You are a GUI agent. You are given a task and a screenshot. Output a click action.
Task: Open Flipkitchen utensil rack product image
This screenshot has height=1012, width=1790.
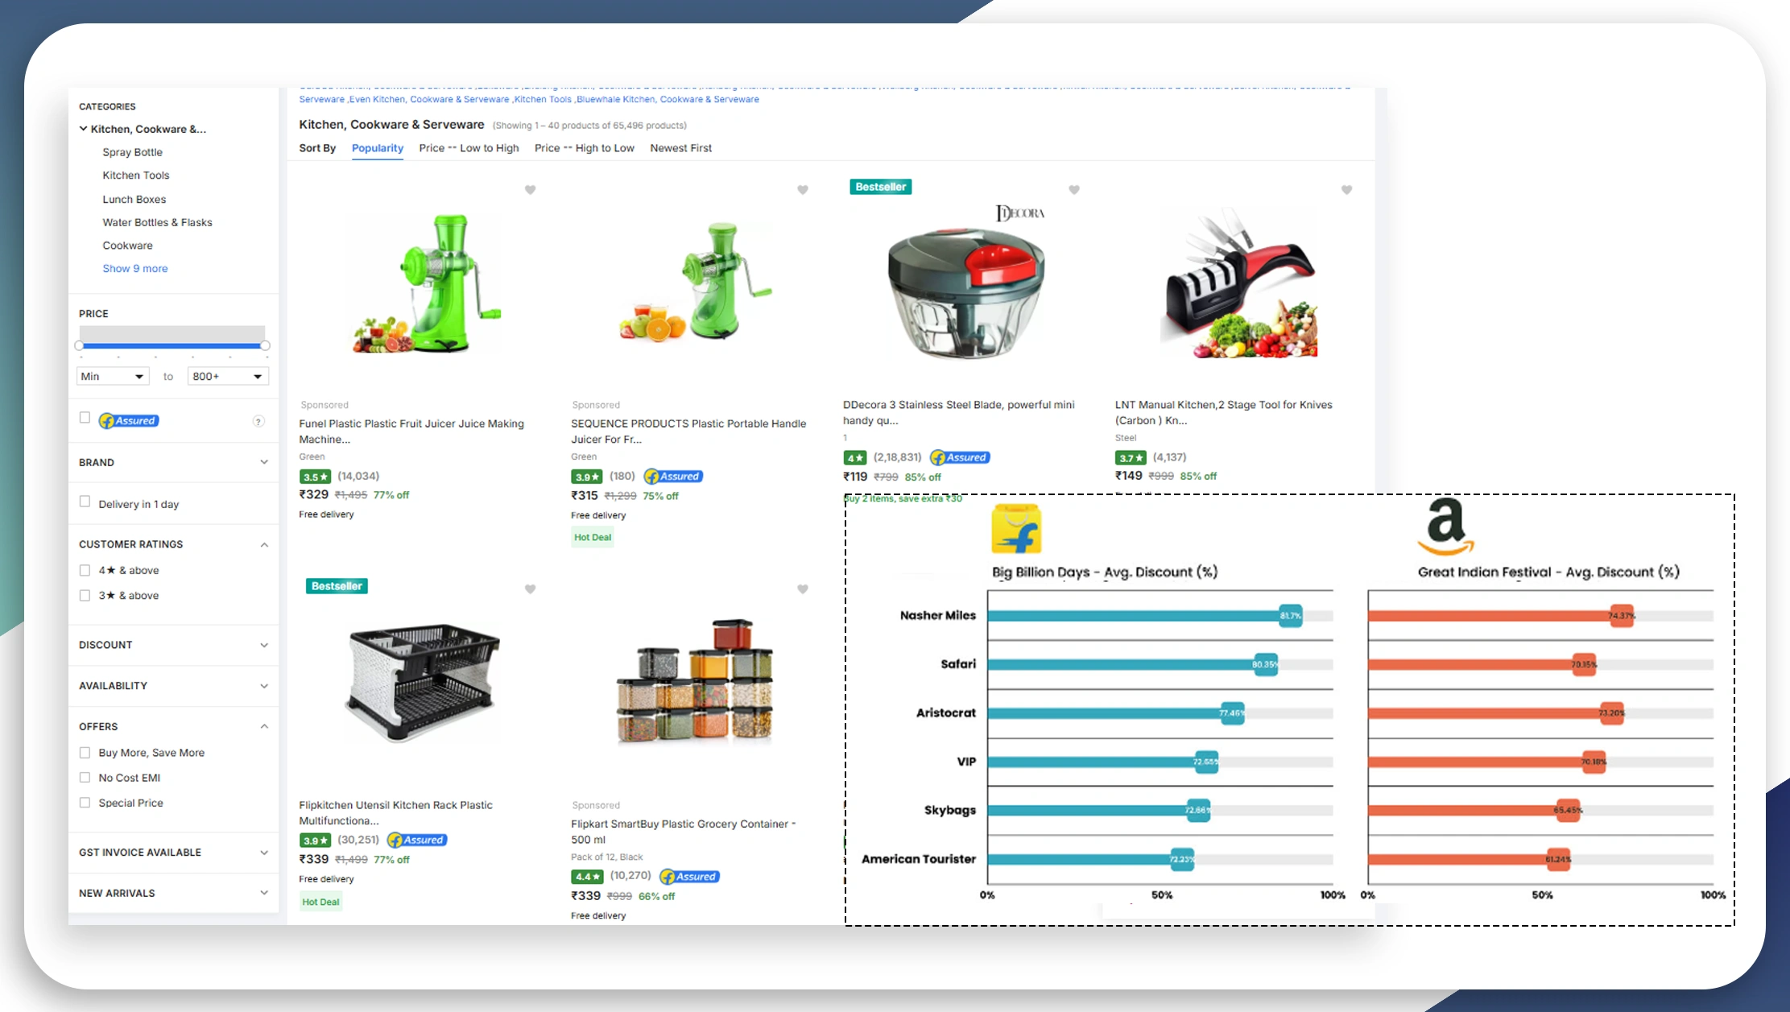[x=423, y=684]
